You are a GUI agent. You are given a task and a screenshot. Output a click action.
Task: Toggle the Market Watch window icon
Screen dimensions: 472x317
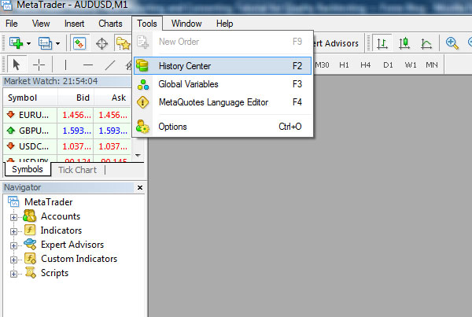point(79,43)
